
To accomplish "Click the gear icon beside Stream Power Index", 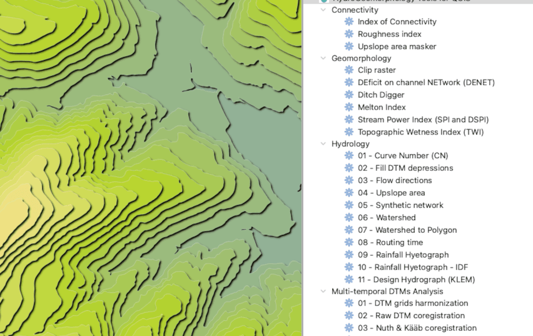I will pos(349,120).
